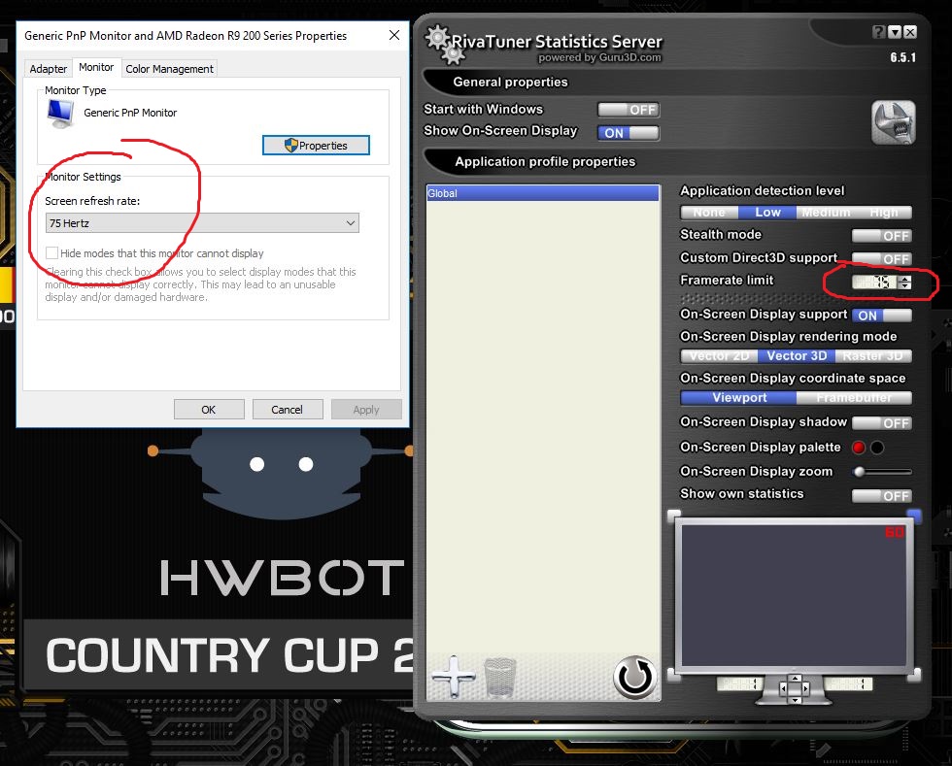
Task: Increase the Framerate limit stepper arrows
Action: click(905, 279)
